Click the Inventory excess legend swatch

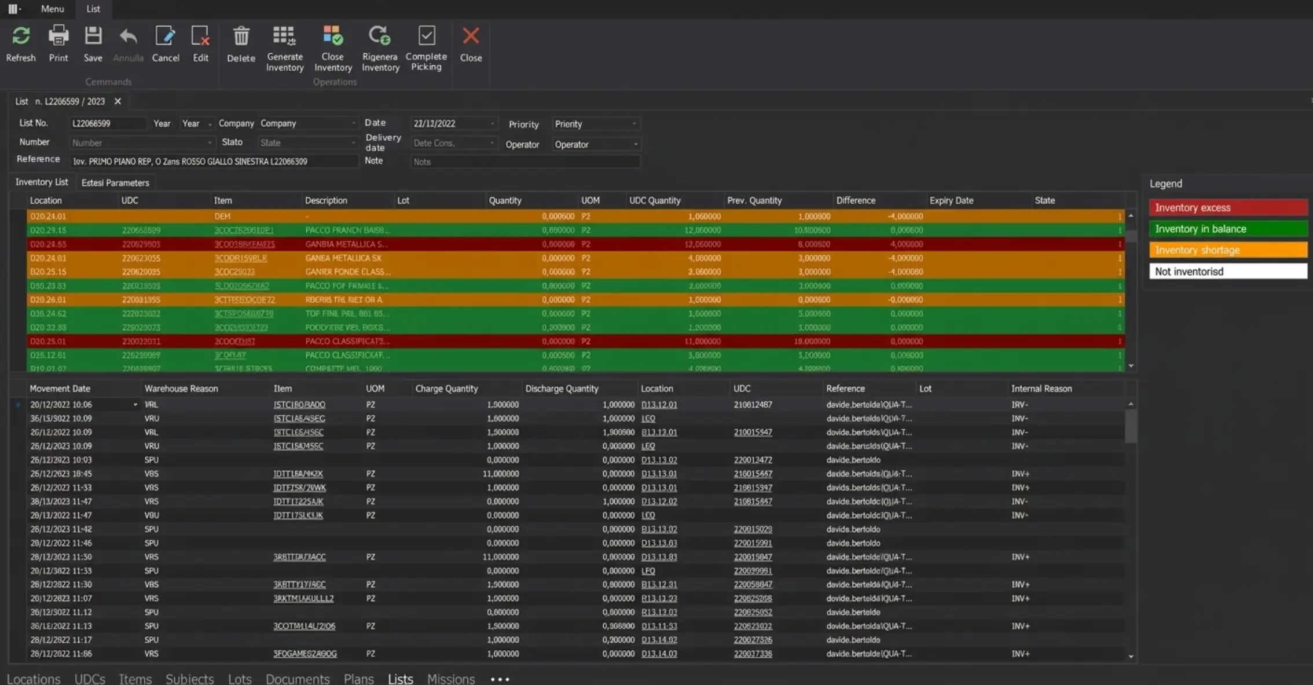(1227, 207)
